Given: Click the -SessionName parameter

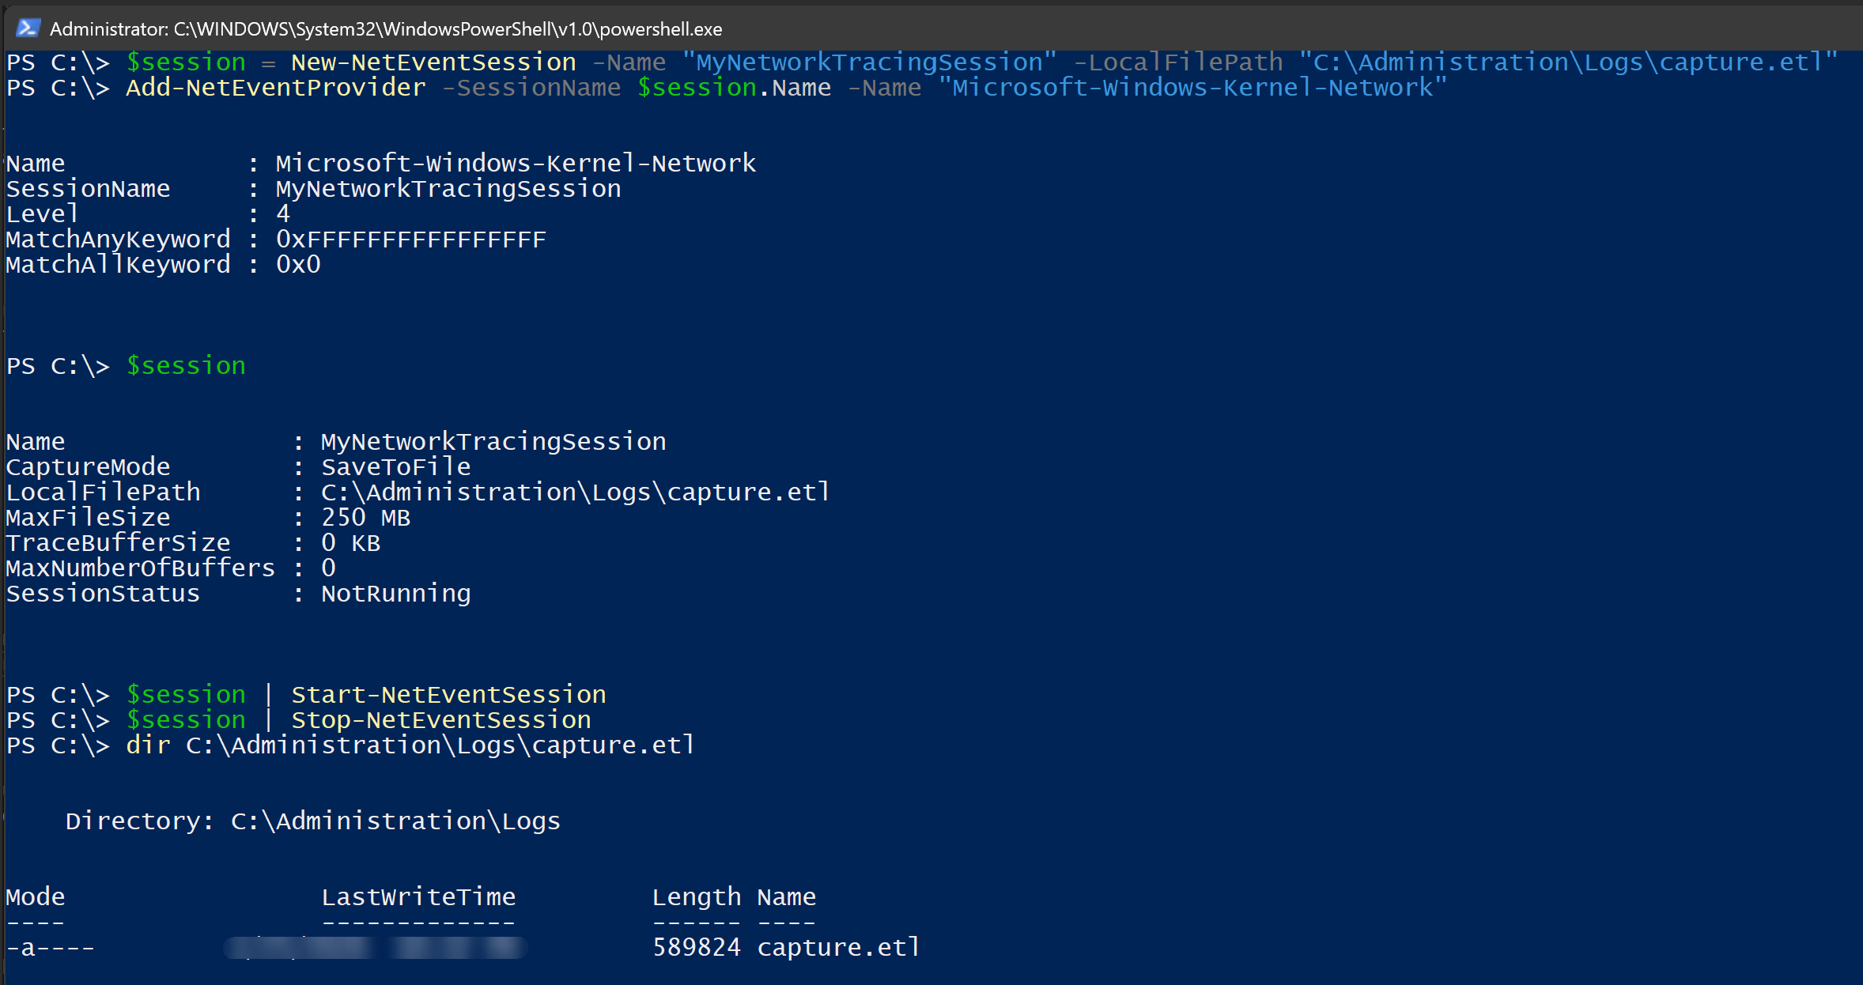Looking at the screenshot, I should [531, 88].
